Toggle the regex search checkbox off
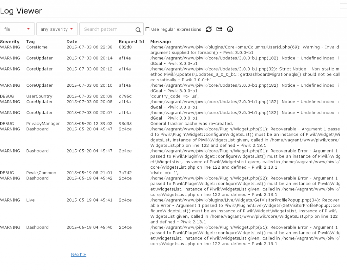Screen dimensions: 347x275 [x=147, y=29]
